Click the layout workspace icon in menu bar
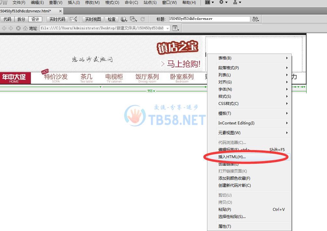 210,3
